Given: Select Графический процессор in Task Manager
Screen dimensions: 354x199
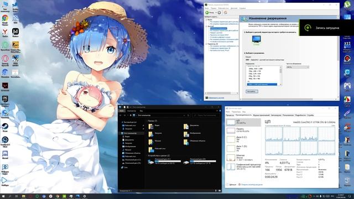Looking at the screenshot, I should coord(243,167).
